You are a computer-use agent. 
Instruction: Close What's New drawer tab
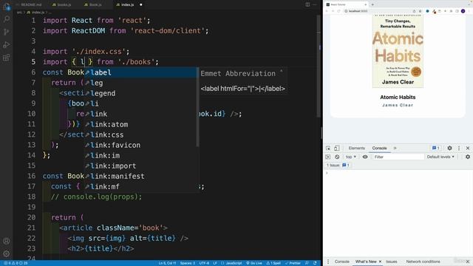click(380, 262)
